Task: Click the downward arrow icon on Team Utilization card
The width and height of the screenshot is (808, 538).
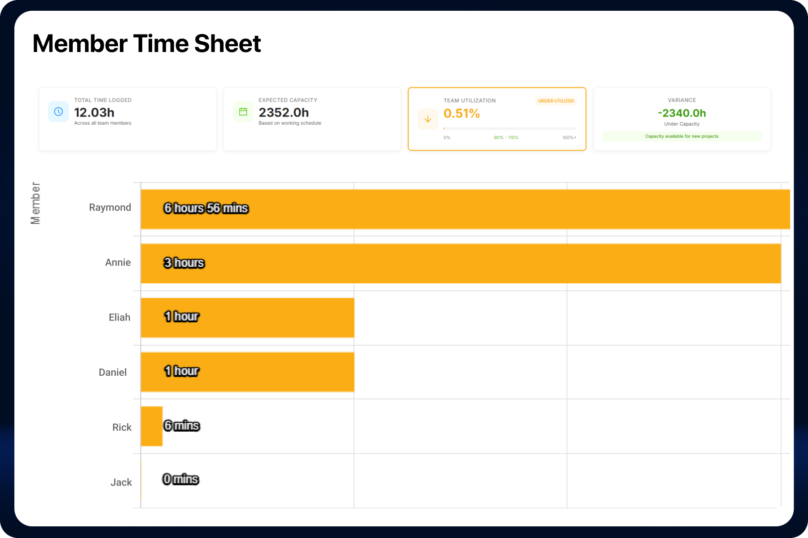Action: 427,119
